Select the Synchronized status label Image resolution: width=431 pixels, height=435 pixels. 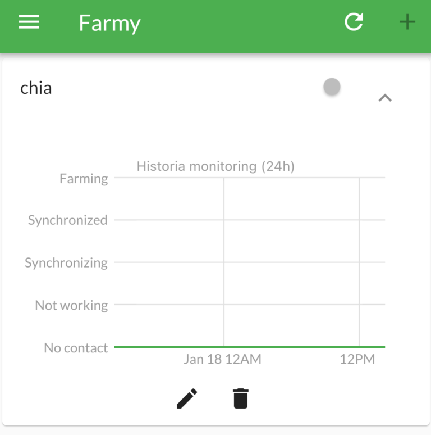coord(68,220)
